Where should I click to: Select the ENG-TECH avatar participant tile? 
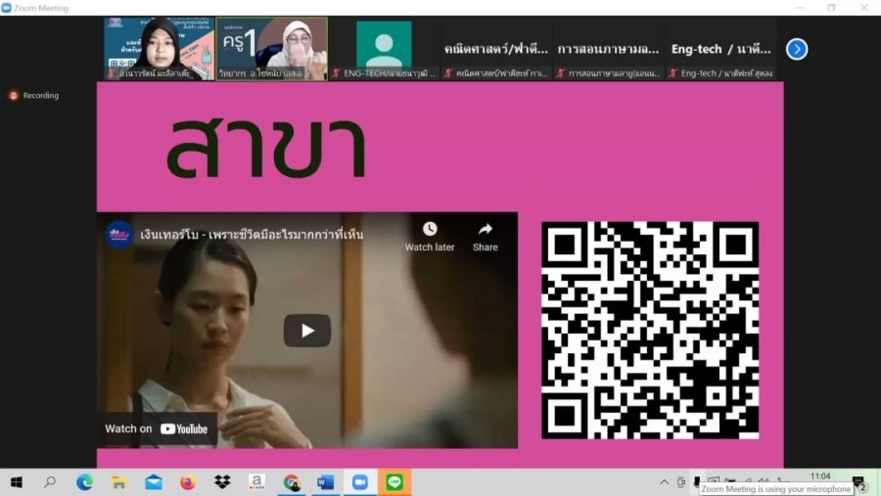pos(384,48)
